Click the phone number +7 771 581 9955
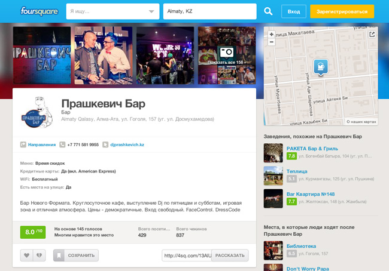This screenshot has height=271, width=389. click(83, 145)
